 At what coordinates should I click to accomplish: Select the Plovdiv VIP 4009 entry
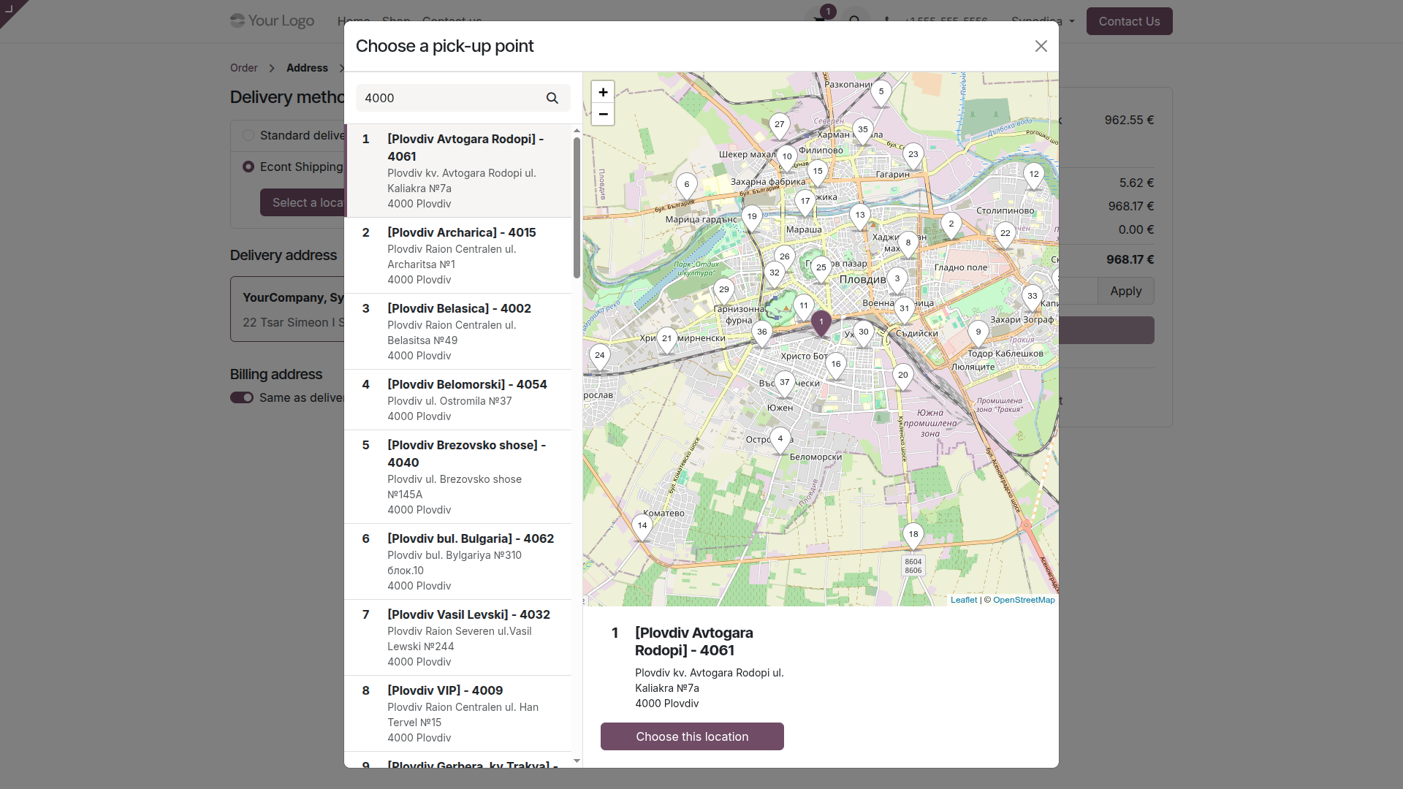point(458,714)
